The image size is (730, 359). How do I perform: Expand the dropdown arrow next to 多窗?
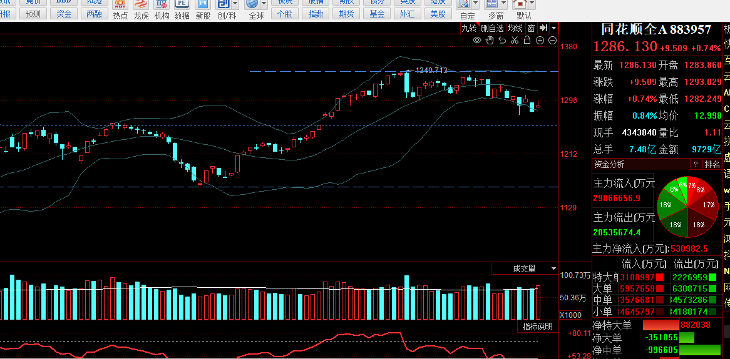click(x=504, y=4)
